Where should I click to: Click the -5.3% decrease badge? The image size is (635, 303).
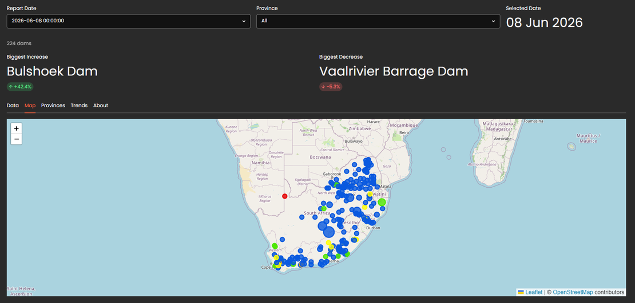[331, 87]
